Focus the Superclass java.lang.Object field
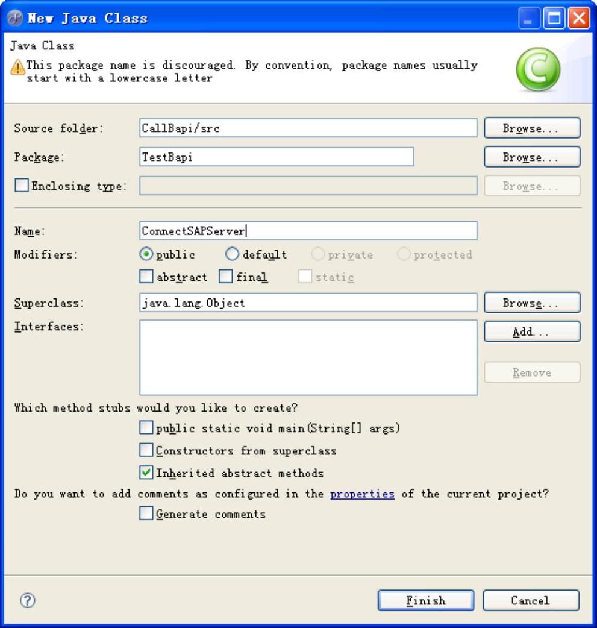597x628 pixels. 308,303
